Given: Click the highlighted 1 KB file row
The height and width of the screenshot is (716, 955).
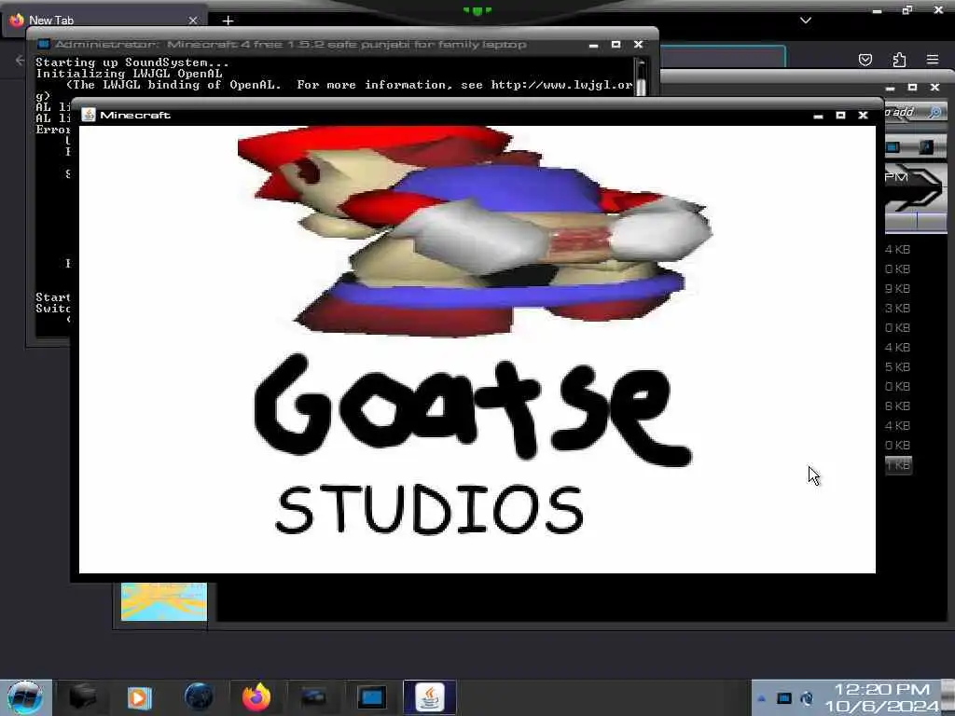Looking at the screenshot, I should pos(898,466).
